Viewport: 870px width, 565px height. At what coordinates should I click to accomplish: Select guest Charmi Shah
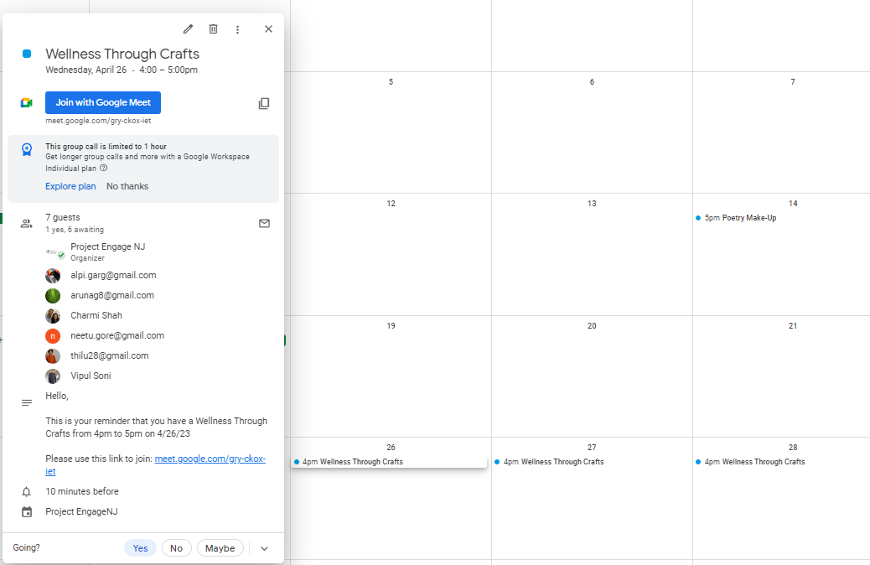tap(96, 315)
